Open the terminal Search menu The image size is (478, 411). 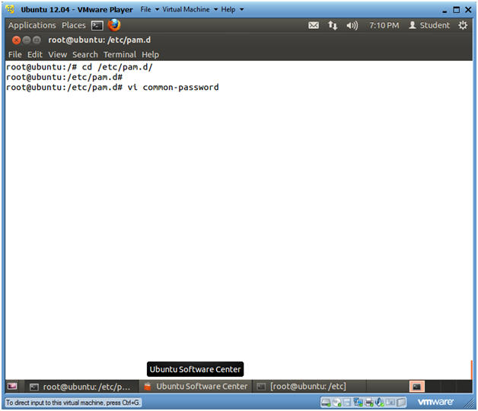(85, 55)
